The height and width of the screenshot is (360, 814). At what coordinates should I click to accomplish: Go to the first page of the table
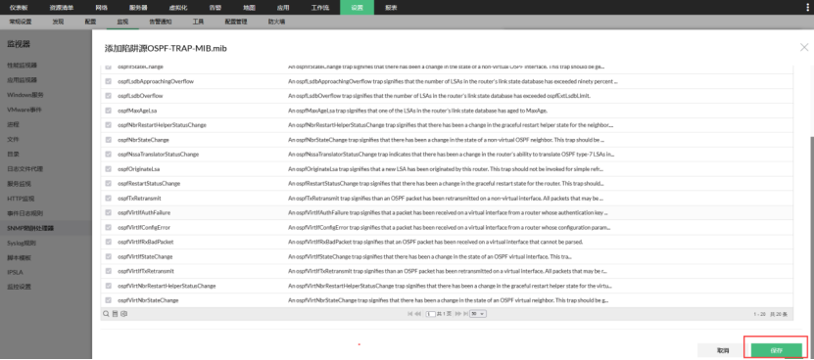(410, 314)
